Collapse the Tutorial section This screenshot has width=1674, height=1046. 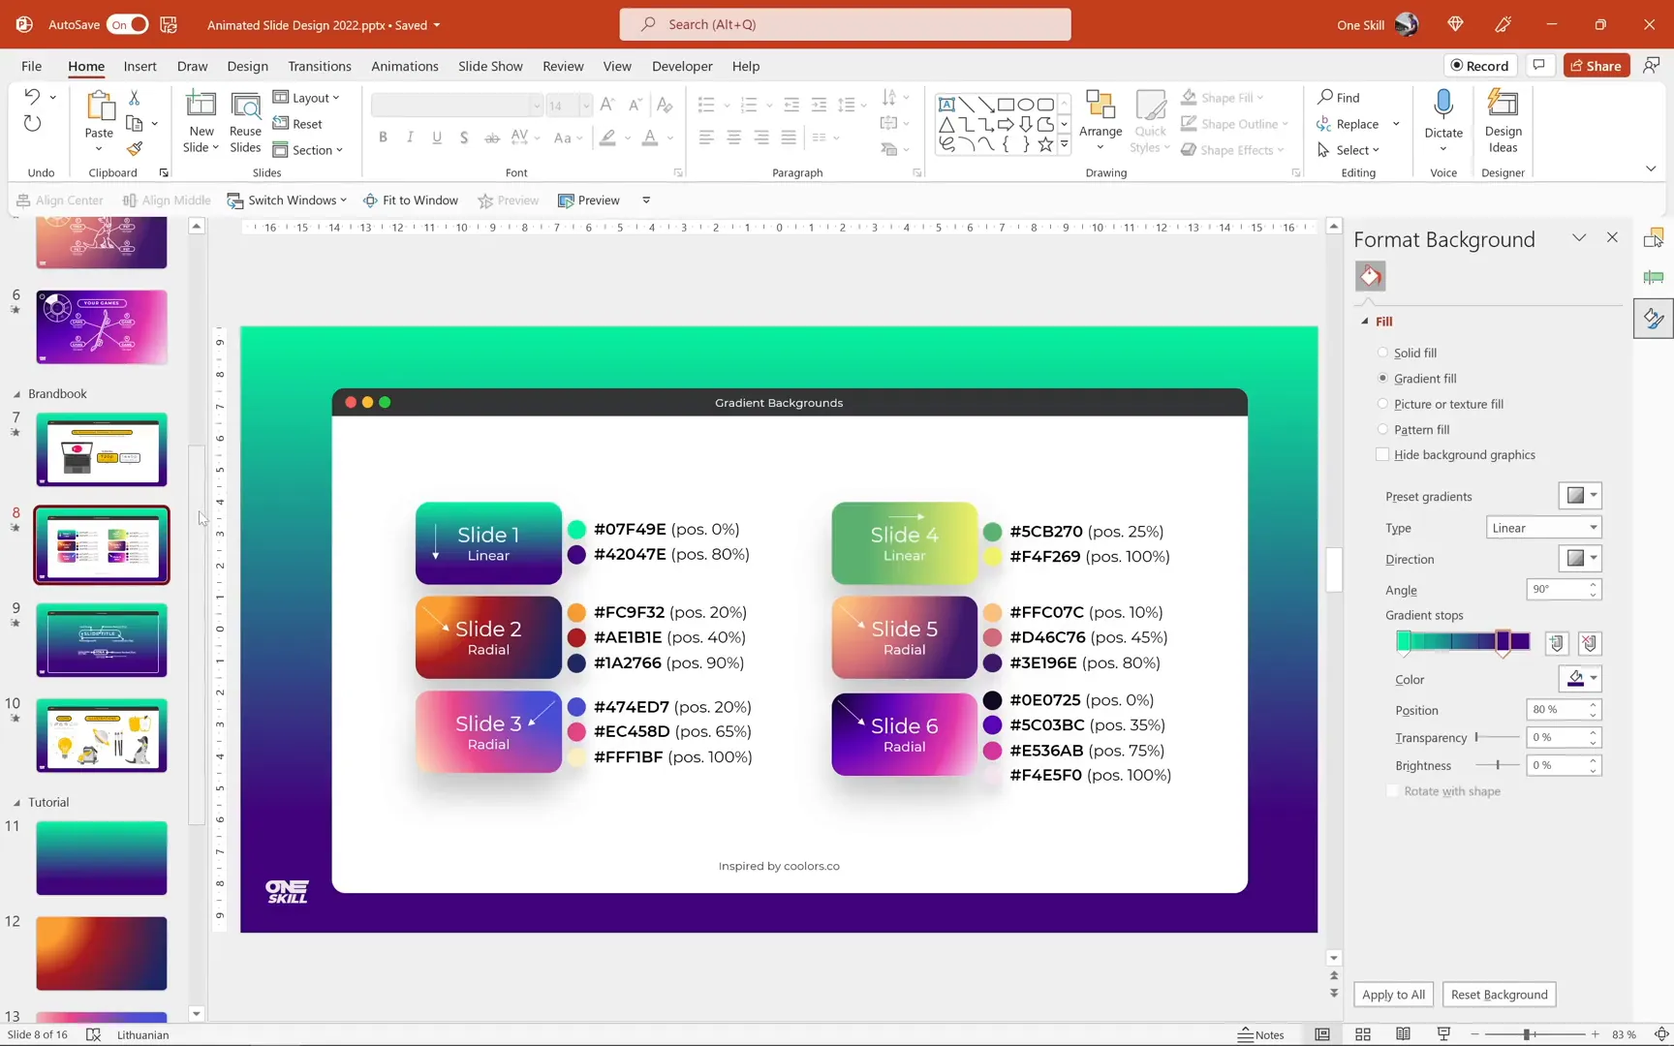tap(16, 803)
